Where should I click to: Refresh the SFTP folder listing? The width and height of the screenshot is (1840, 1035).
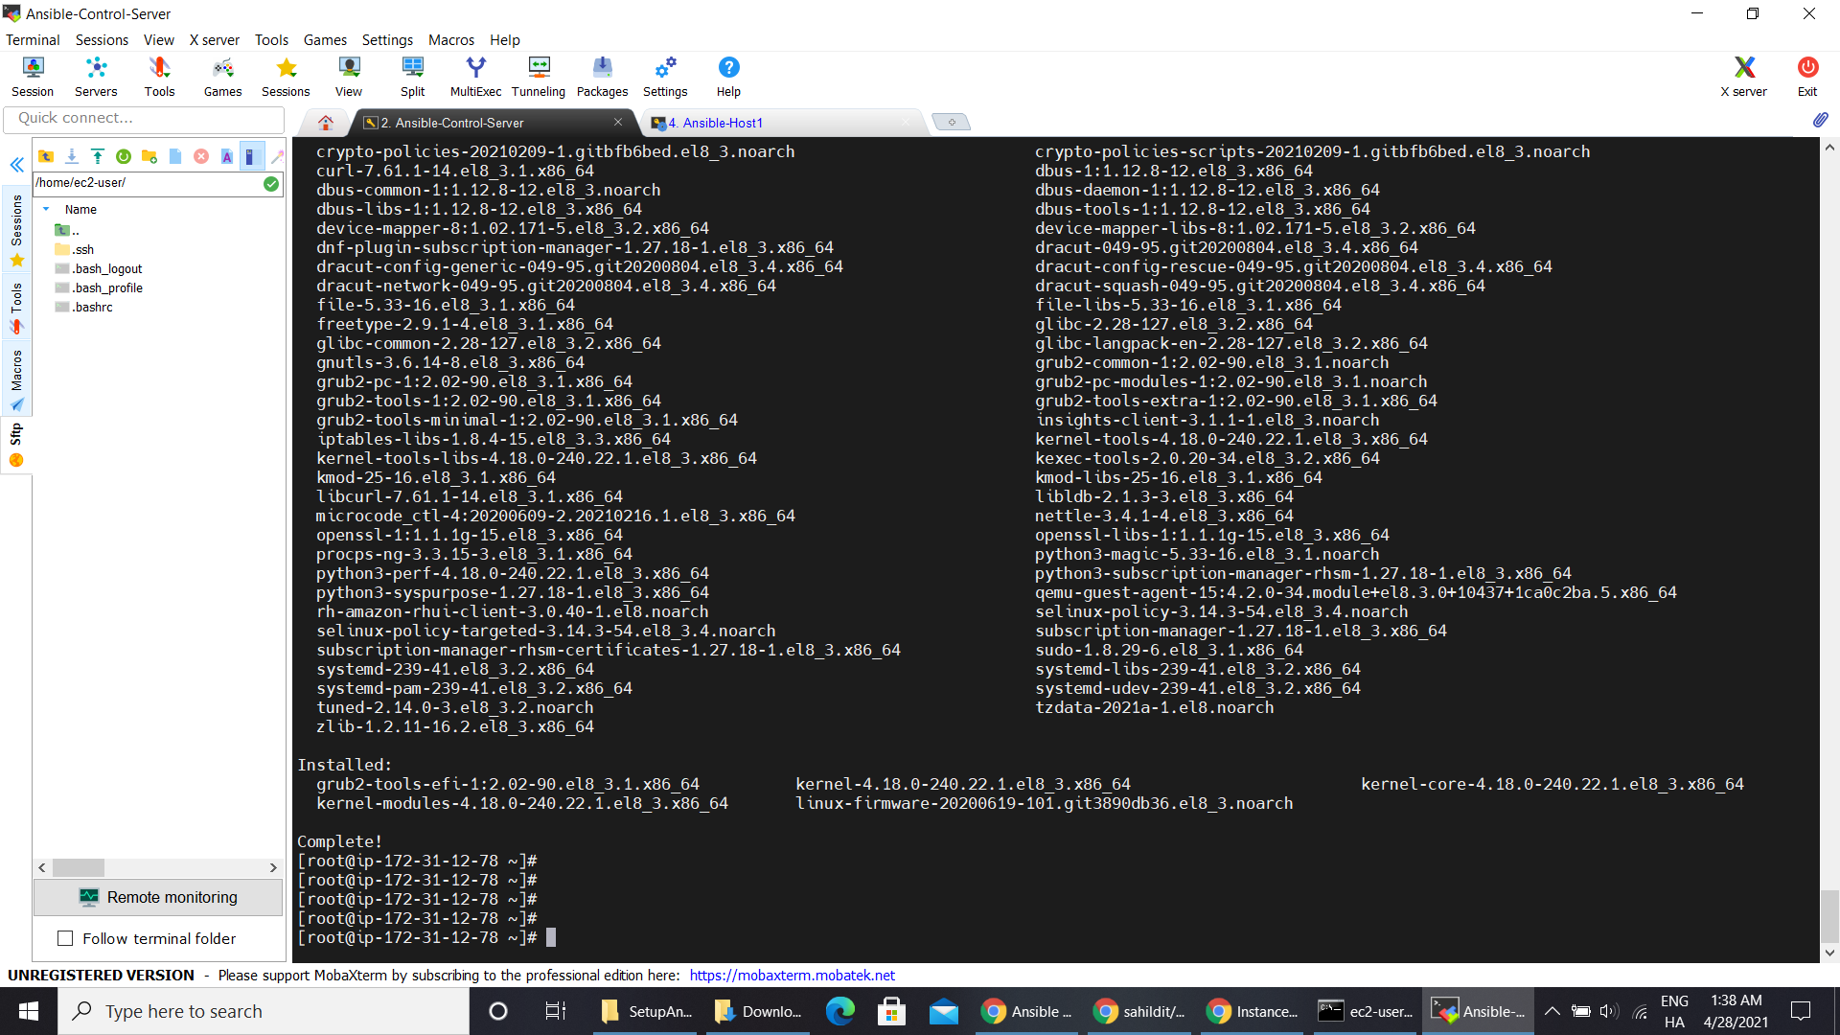pyautogui.click(x=124, y=156)
